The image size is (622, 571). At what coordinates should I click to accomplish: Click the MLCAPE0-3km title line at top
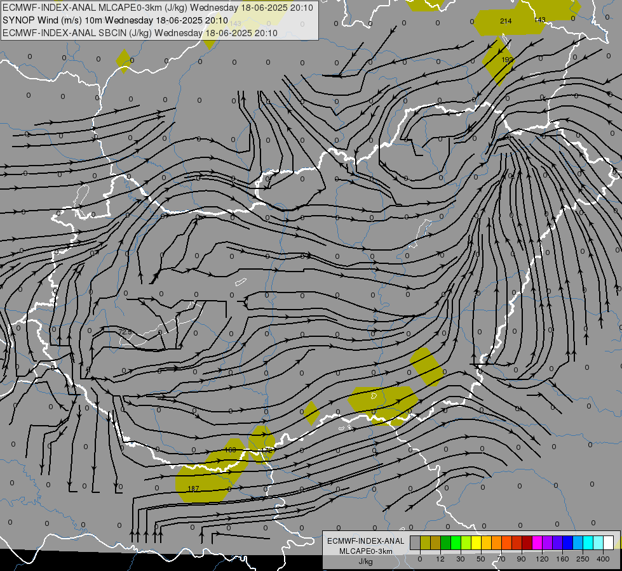click(x=158, y=8)
